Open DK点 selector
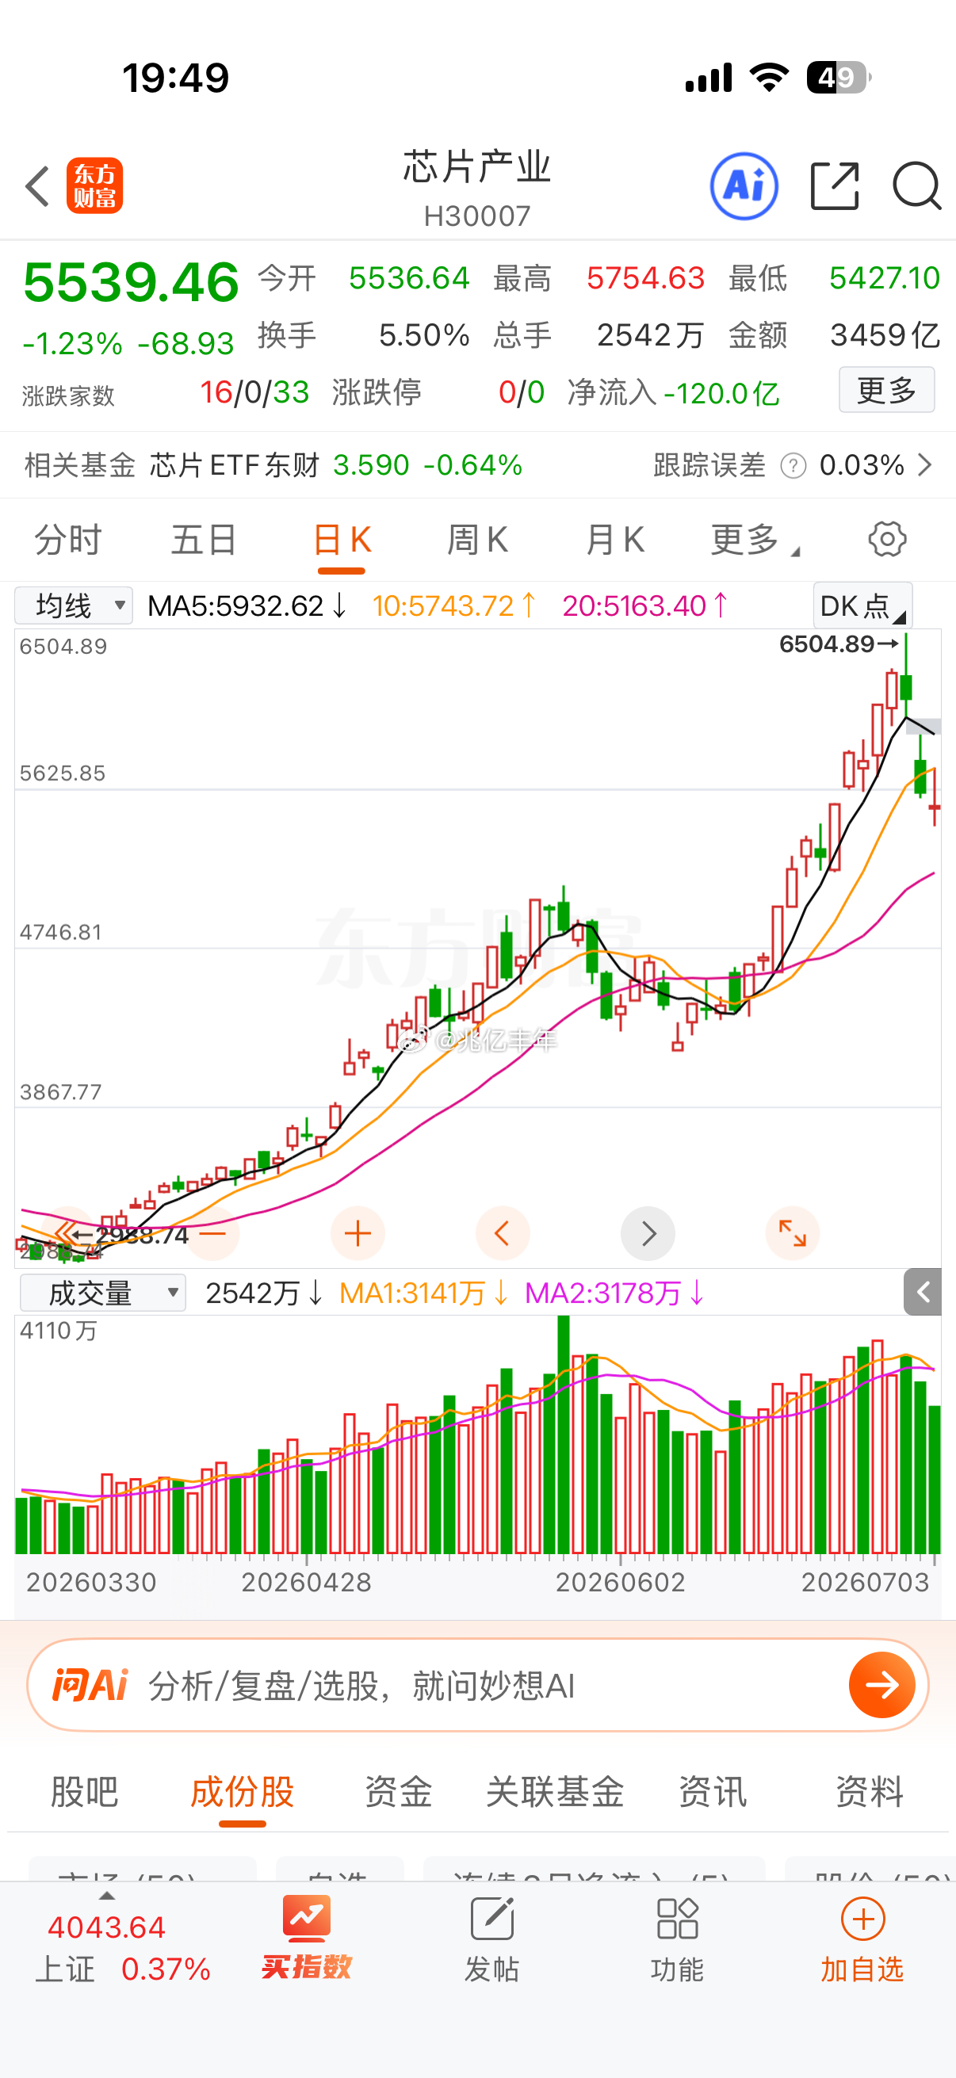Viewport: 956px width, 2078px height. coord(862,605)
